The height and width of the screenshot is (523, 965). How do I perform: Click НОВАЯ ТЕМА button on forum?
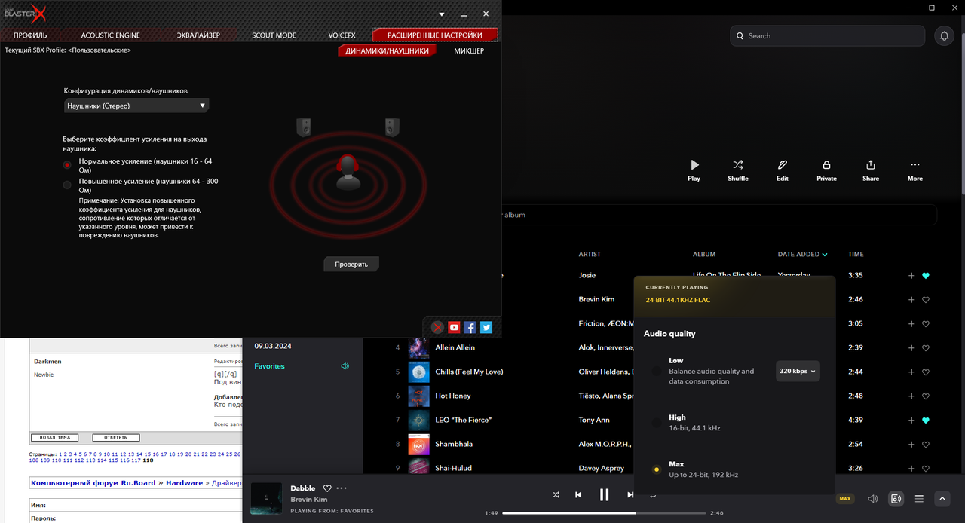[54, 437]
